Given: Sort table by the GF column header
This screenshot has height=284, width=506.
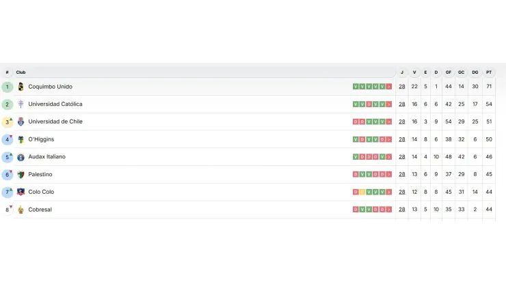Looking at the screenshot, I should tap(449, 72).
